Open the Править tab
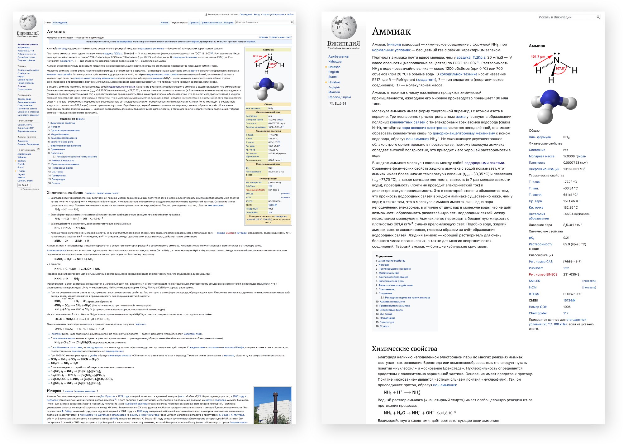 click(194, 22)
